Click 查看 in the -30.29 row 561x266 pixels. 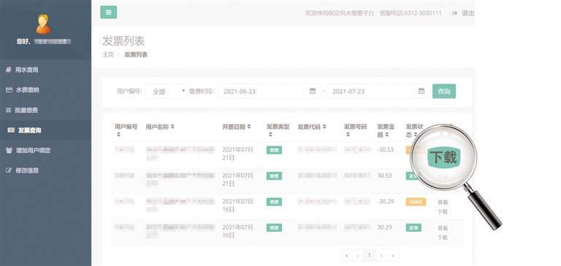443,202
